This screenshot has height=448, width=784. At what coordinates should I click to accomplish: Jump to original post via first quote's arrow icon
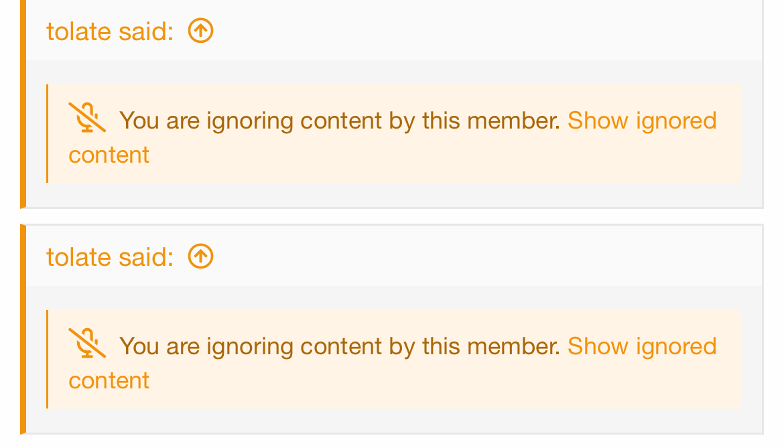pyautogui.click(x=200, y=31)
